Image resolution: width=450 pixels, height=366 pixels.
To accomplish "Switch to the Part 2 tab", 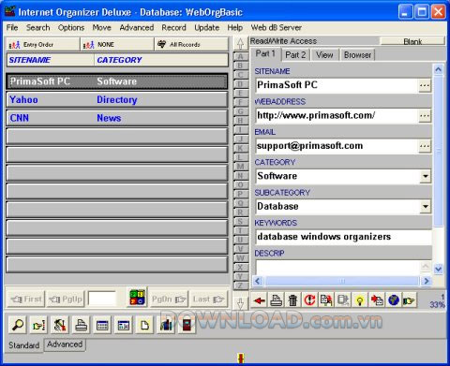I will (295, 55).
